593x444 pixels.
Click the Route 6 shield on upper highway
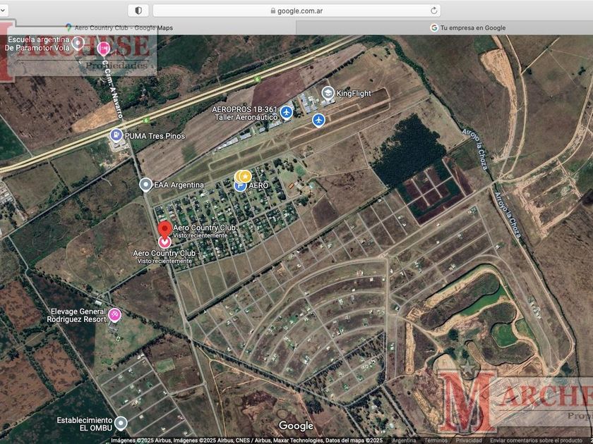click(x=257, y=79)
